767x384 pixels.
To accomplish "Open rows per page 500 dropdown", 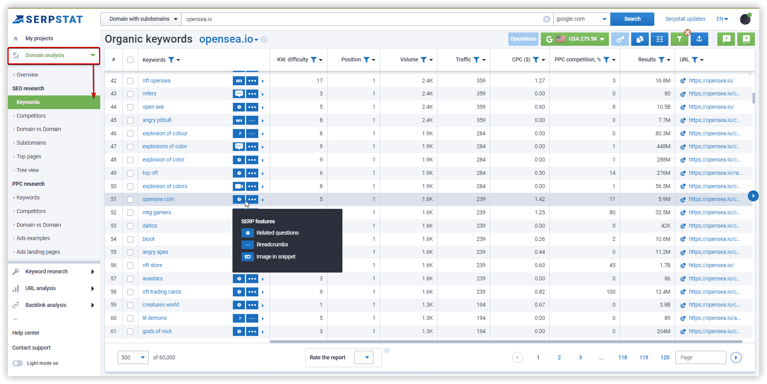I will pos(133,357).
